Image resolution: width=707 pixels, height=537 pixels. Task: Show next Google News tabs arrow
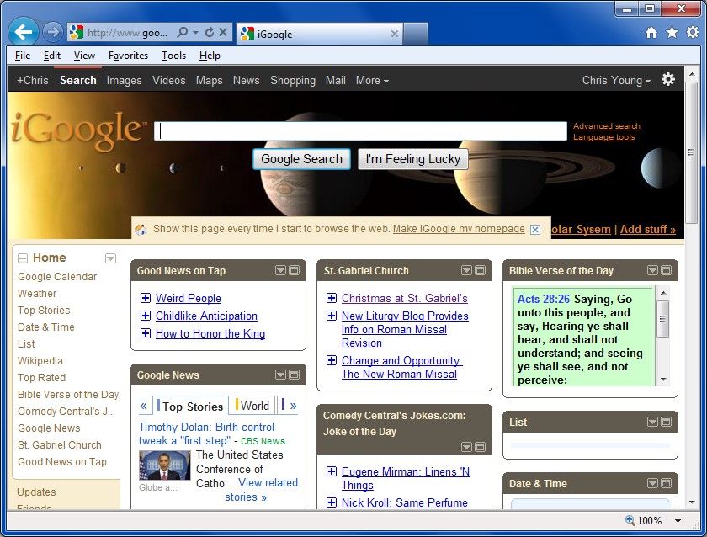(294, 406)
